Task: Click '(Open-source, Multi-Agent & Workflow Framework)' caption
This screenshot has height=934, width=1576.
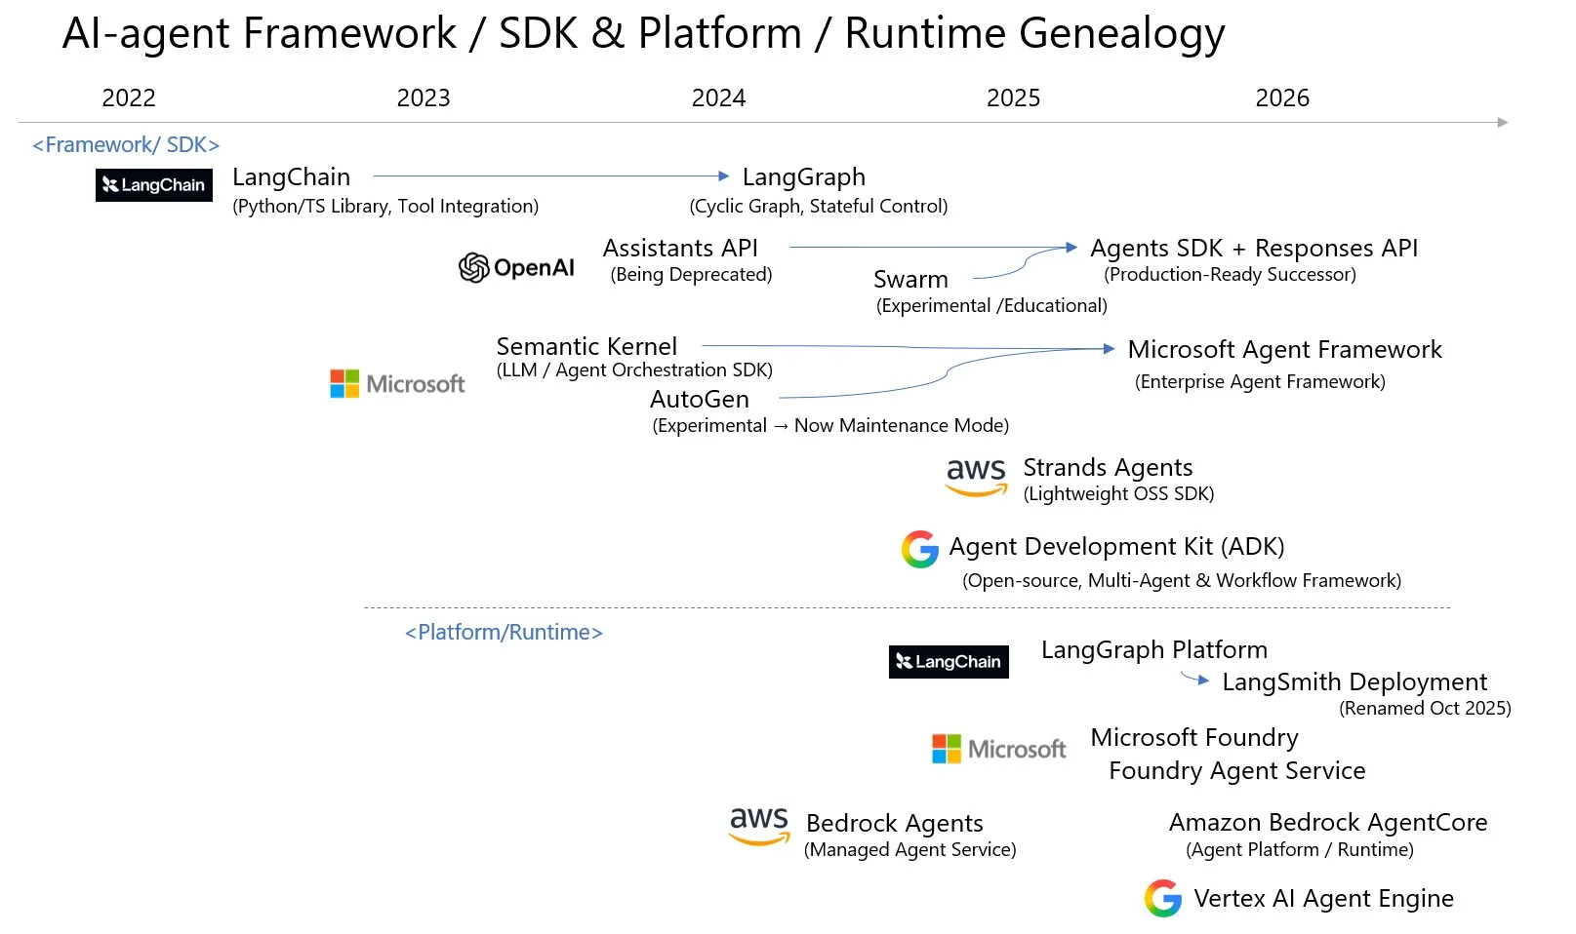Action: (x=1182, y=581)
